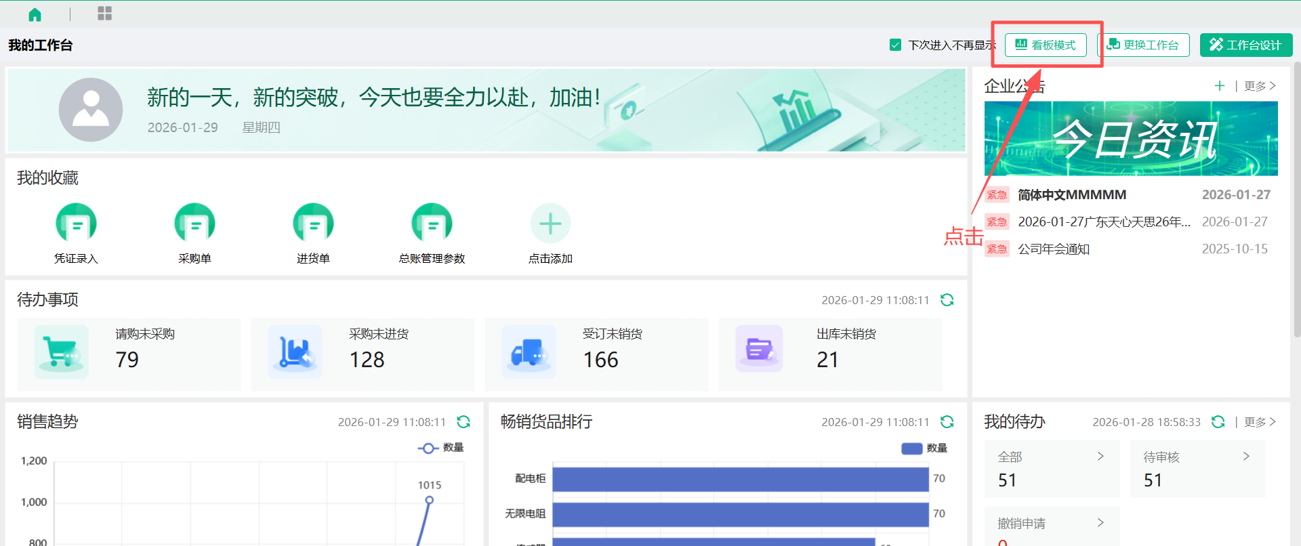Open 总账管理参数 favorite icon

point(432,224)
